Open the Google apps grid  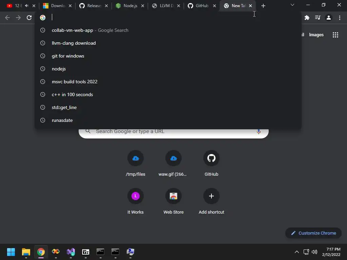click(335, 35)
